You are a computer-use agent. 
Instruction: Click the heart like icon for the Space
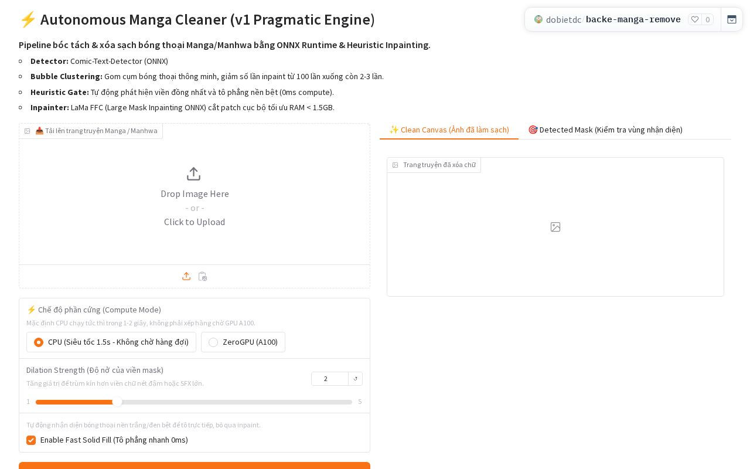(x=695, y=19)
